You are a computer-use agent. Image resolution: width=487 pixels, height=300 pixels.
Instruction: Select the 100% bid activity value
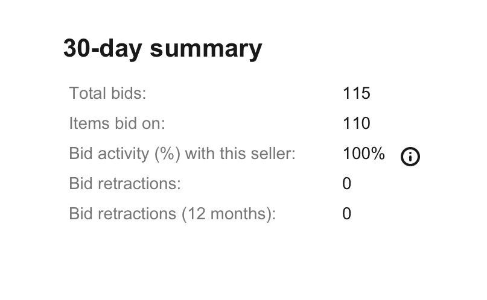[x=364, y=154]
